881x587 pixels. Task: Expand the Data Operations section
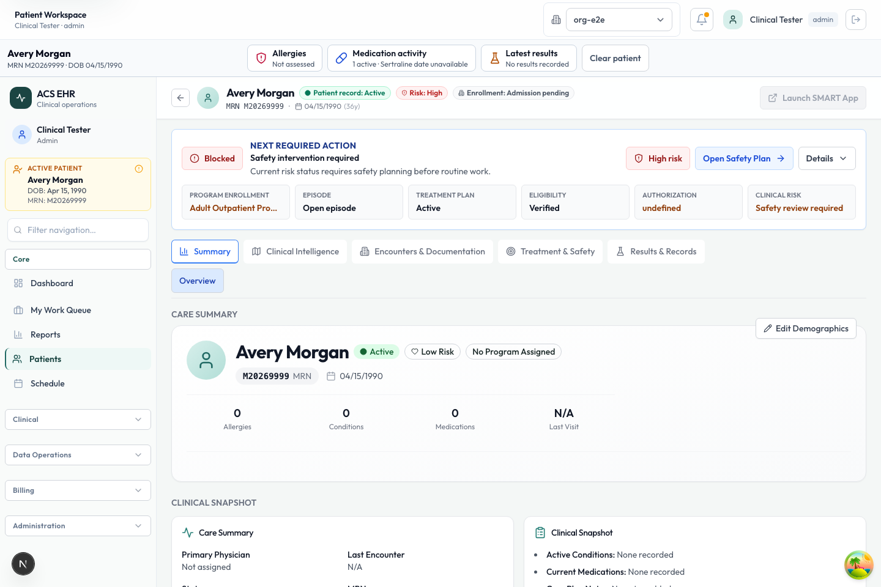(x=78, y=455)
